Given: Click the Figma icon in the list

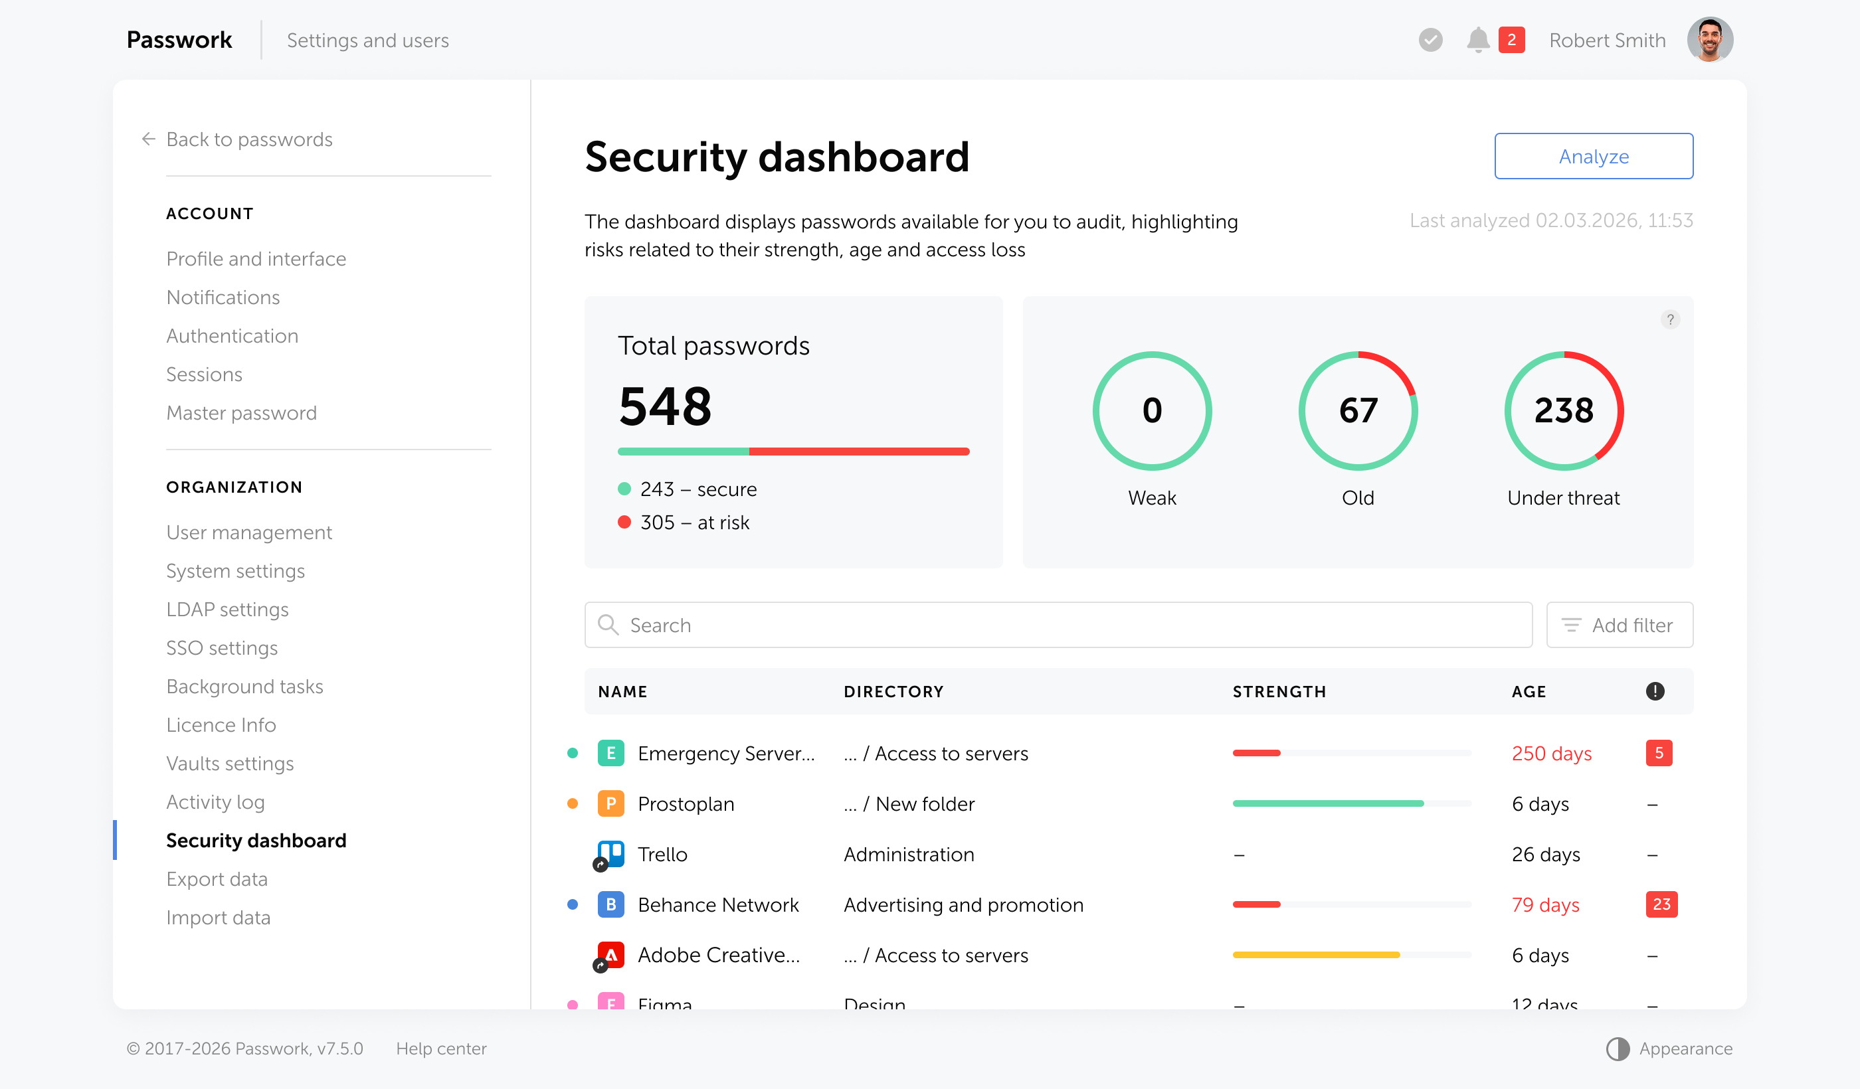Looking at the screenshot, I should point(610,1002).
